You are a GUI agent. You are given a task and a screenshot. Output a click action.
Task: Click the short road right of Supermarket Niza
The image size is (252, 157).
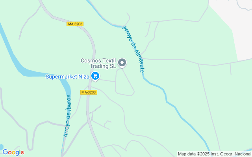107,80
